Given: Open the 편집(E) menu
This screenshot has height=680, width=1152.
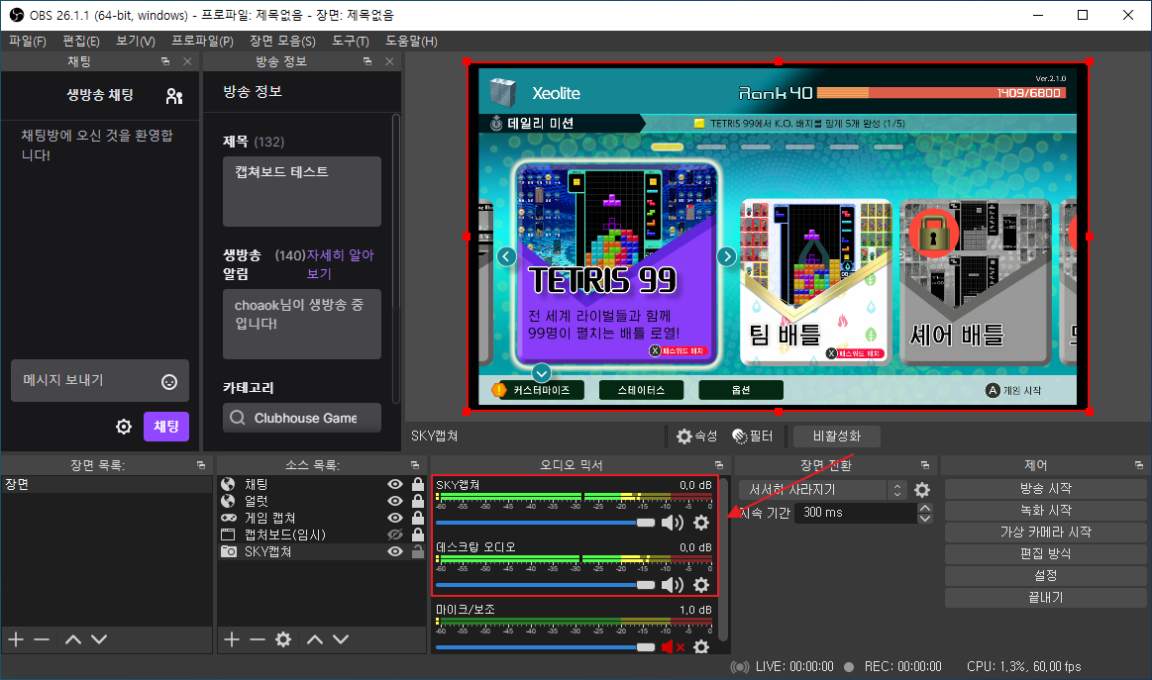Looking at the screenshot, I should click(81, 42).
